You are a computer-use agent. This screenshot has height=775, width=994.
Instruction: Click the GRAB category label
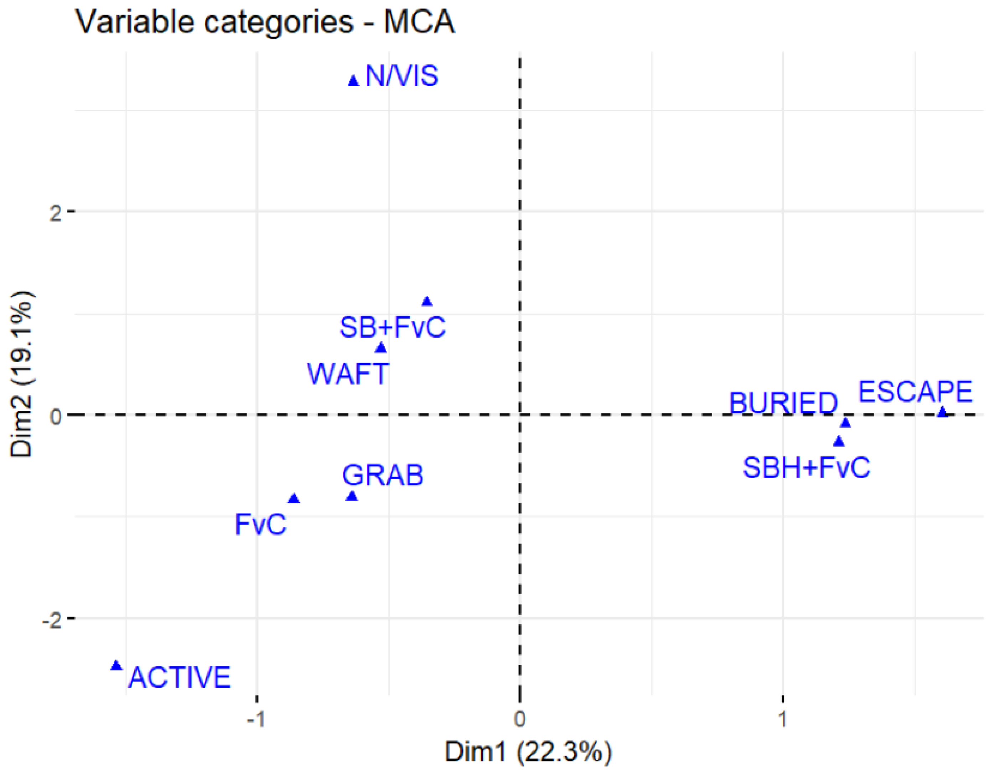(x=383, y=476)
